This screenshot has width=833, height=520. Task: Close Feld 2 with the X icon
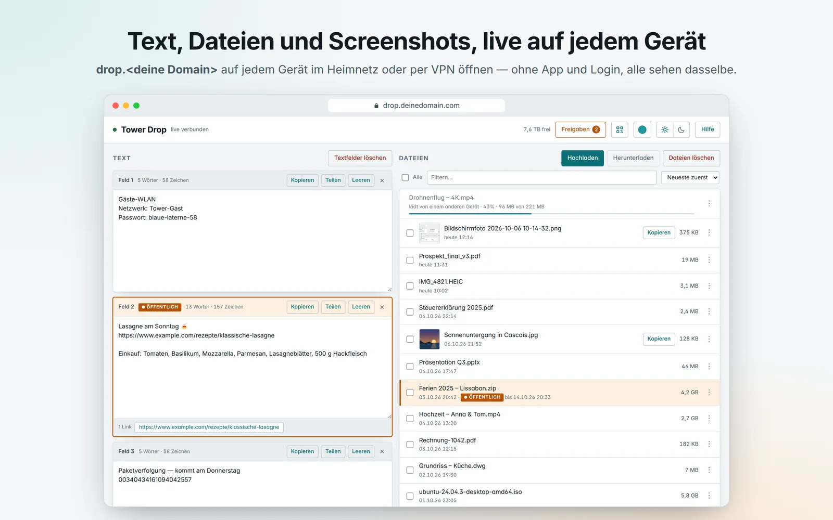coord(382,307)
